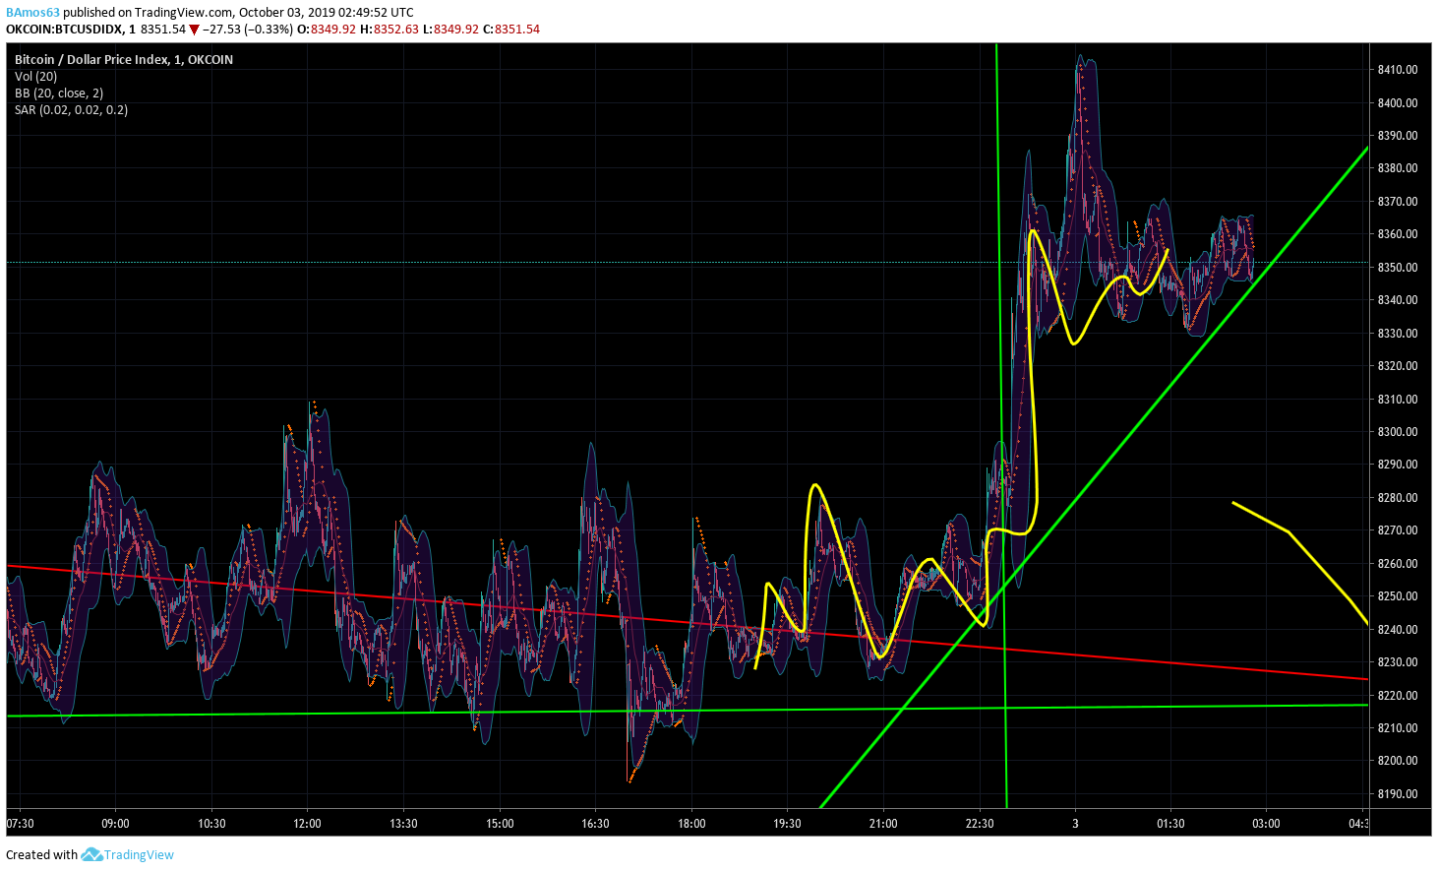Click the 01:30 time axis label
The width and height of the screenshot is (1438, 872).
click(1170, 824)
